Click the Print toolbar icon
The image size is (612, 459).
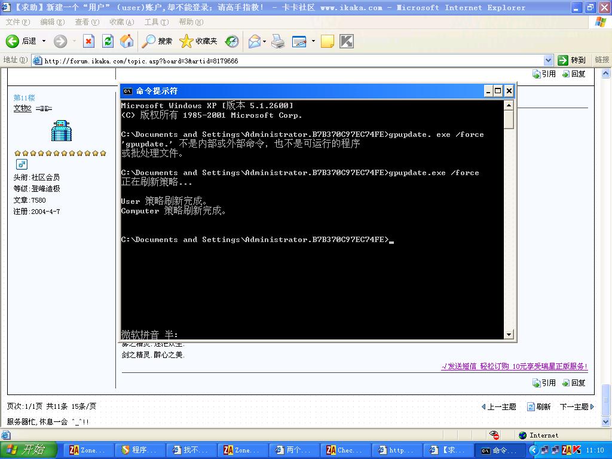pyautogui.click(x=277, y=41)
